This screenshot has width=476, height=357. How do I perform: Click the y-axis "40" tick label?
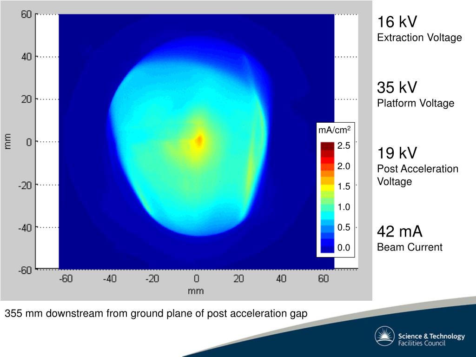[x=26, y=57]
